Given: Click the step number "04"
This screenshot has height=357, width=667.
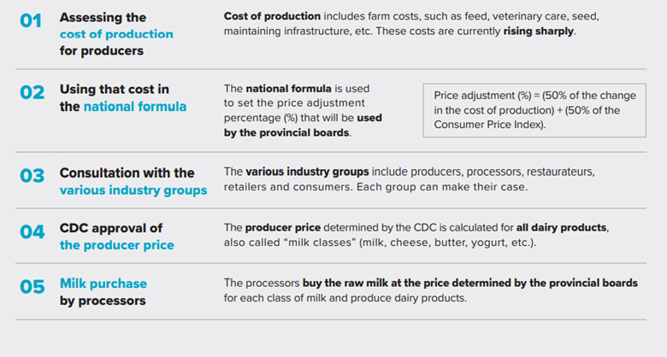Looking at the screenshot, I should [32, 231].
